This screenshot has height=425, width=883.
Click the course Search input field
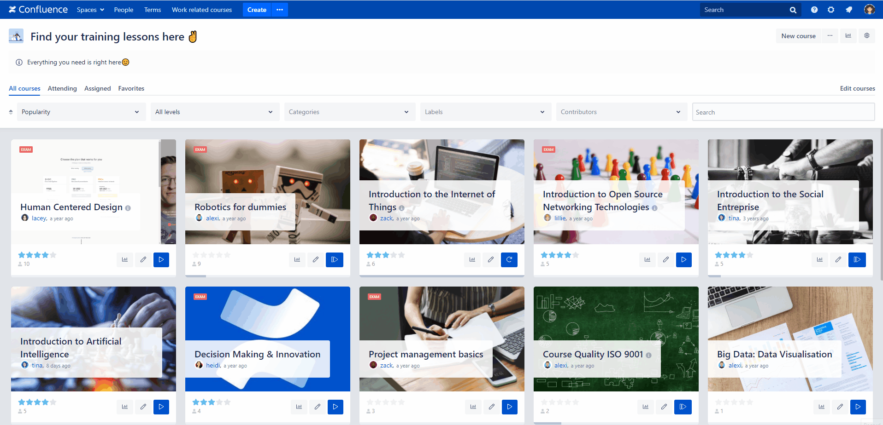click(783, 112)
